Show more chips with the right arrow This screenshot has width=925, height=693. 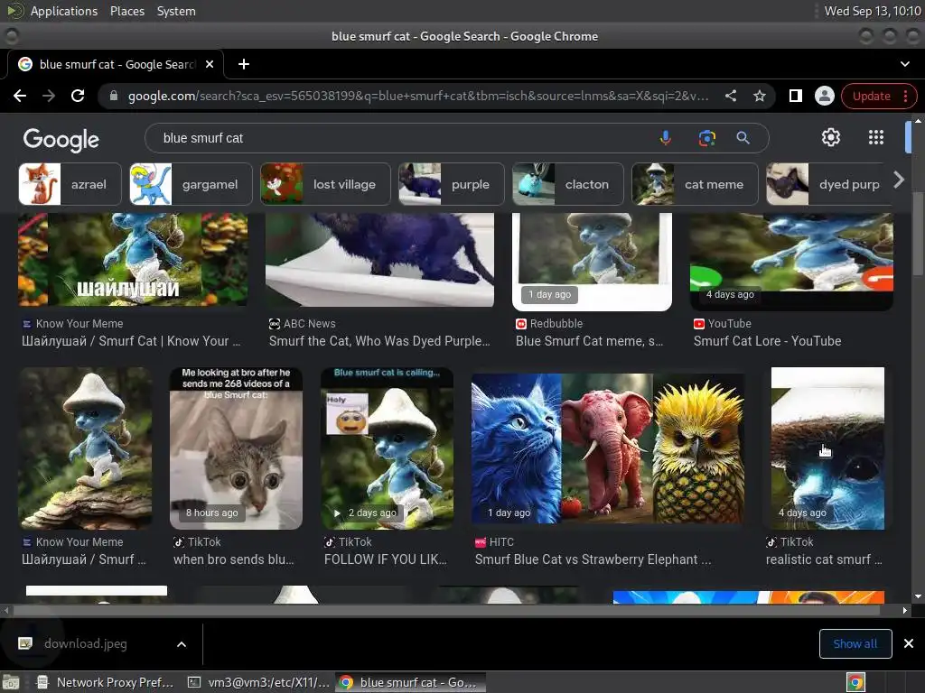pos(899,180)
